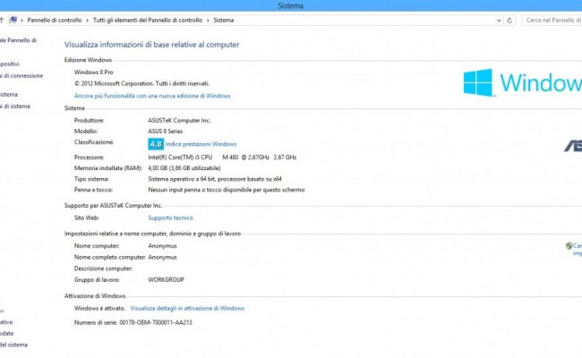Expand arrow before 'Pannello di controllo' breadcrumb
This screenshot has height=358, width=582.
(x=21, y=21)
